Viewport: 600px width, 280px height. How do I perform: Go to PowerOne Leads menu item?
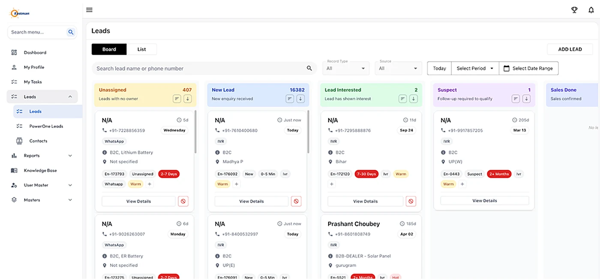46,126
